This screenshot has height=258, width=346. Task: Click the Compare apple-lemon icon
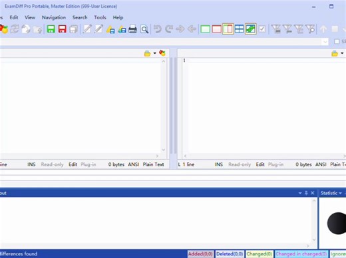[4, 29]
